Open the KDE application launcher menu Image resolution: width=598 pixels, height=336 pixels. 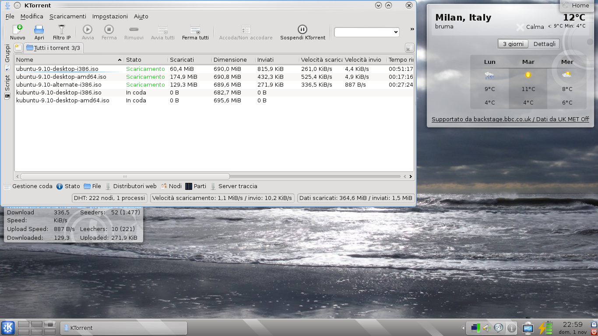(8, 328)
